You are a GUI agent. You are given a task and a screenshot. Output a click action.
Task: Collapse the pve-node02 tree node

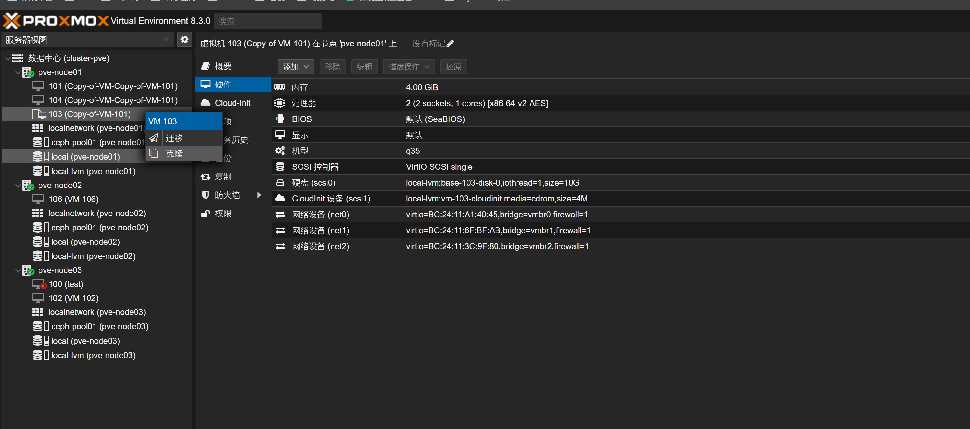pos(18,185)
